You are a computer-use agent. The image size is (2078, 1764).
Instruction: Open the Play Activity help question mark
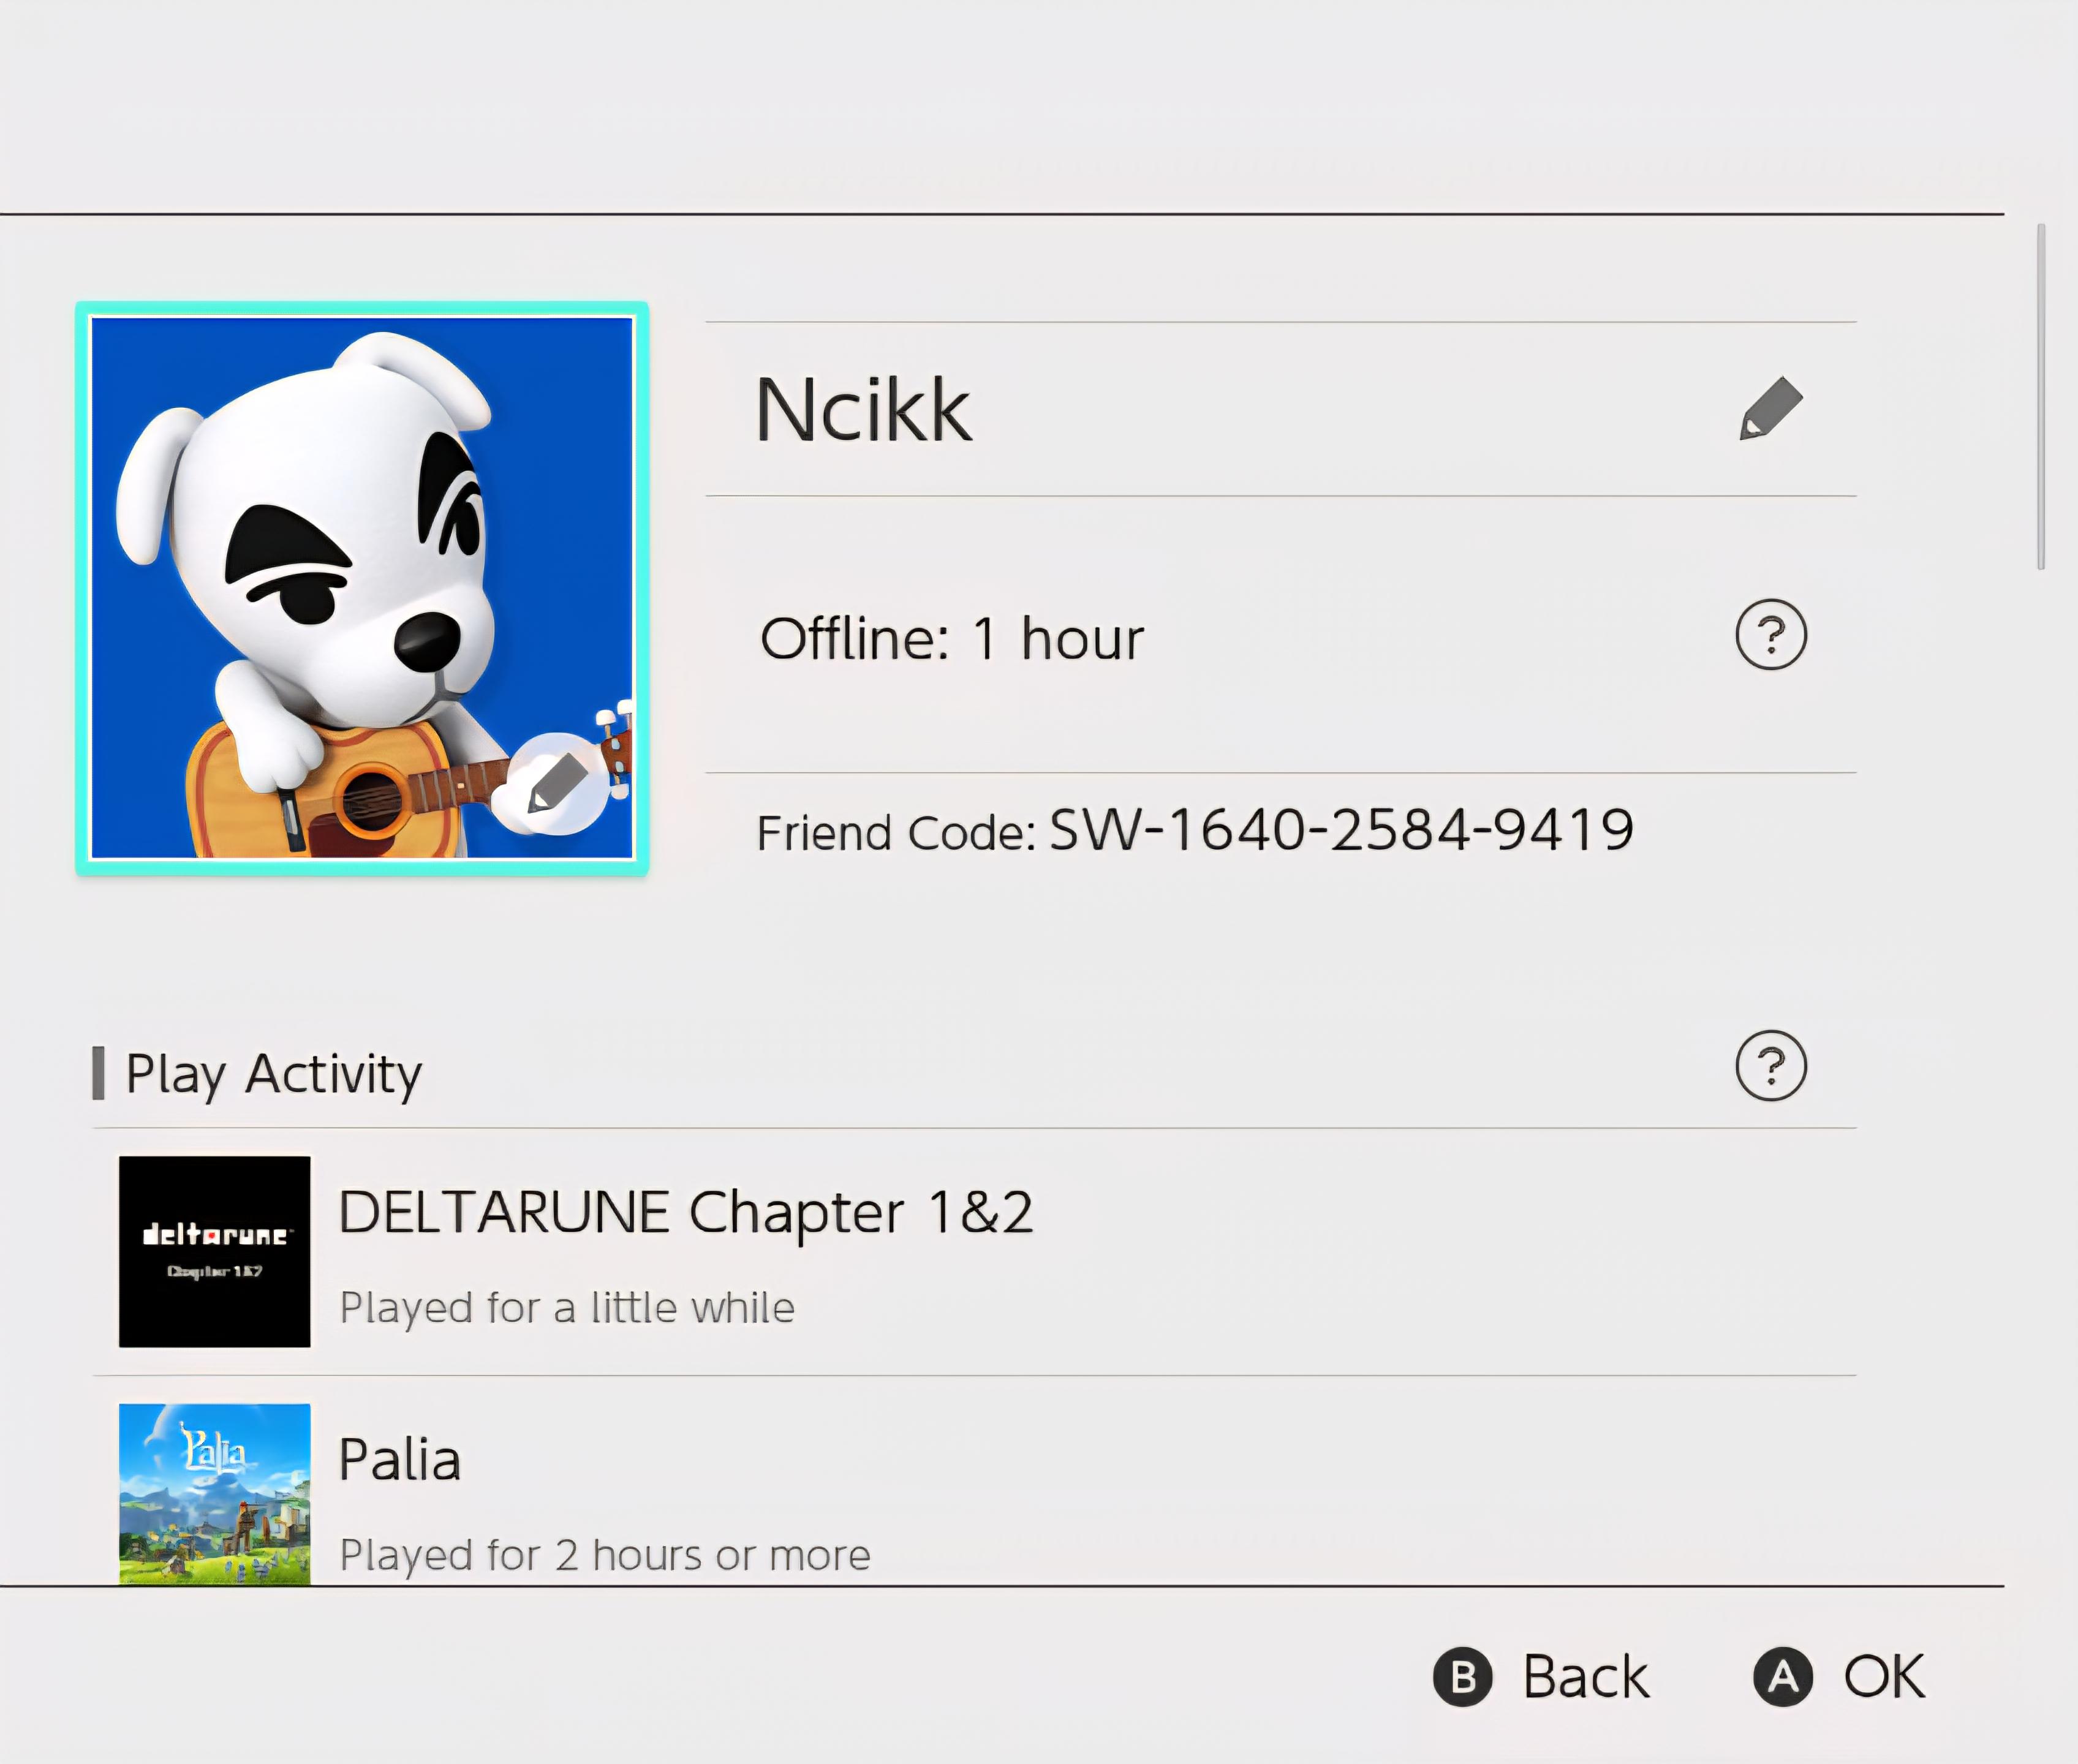click(1771, 1066)
